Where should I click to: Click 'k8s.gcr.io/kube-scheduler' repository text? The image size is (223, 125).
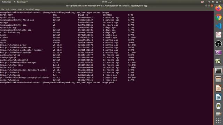coord(16,52)
